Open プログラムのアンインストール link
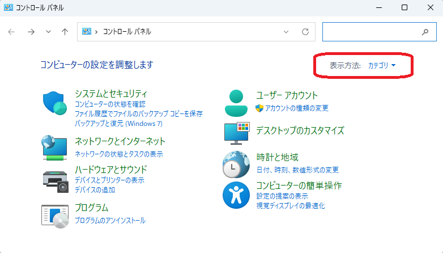 click(x=110, y=220)
